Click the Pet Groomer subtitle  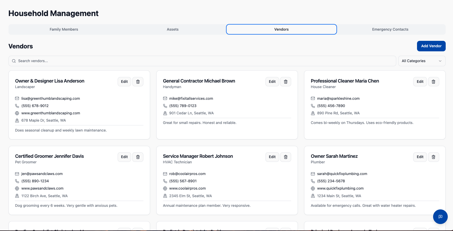click(x=26, y=162)
